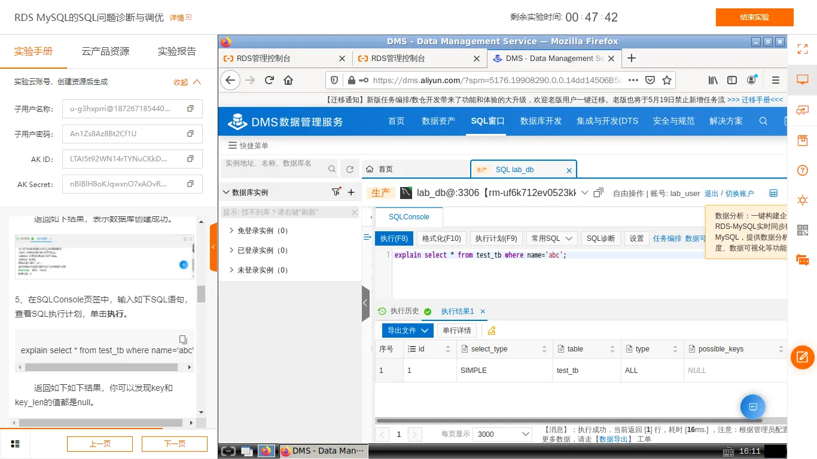Switch to the 首页 DMS tab
Viewport: 817px width, 459px height.
pos(415,169)
